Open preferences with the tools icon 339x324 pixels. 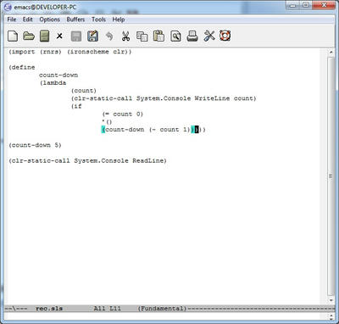pyautogui.click(x=209, y=36)
